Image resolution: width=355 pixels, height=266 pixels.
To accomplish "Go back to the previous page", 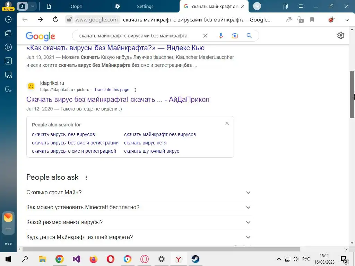I will (x=25, y=20).
